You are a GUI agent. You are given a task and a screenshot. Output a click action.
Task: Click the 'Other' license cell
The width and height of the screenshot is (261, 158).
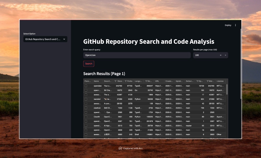tap(220, 135)
